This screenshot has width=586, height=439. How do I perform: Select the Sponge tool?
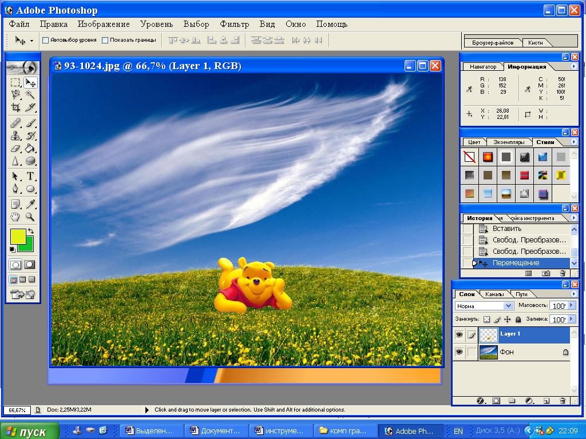pos(30,161)
